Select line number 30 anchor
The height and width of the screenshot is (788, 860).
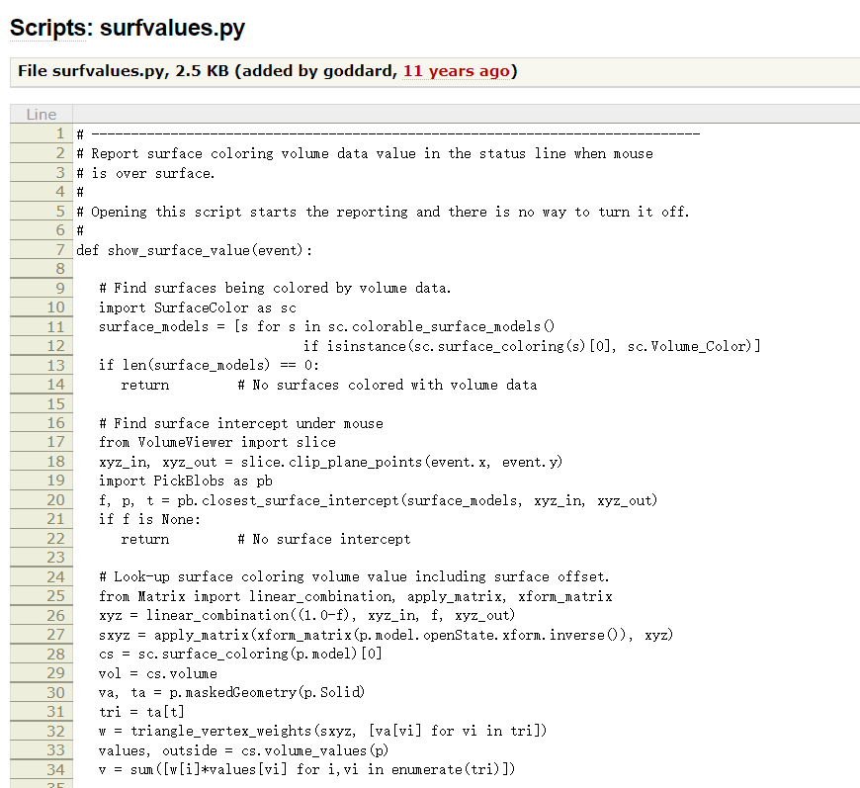(57, 692)
